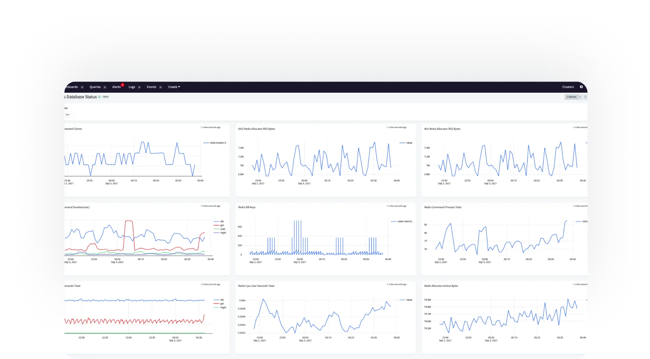Open the Logs menu

(132, 87)
